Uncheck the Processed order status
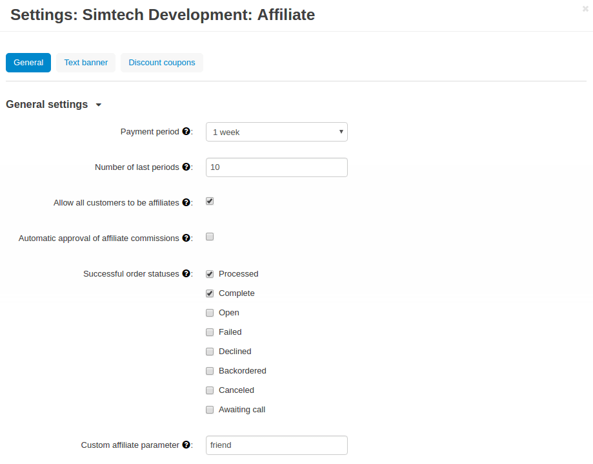This screenshot has height=464, width=593. click(210, 274)
